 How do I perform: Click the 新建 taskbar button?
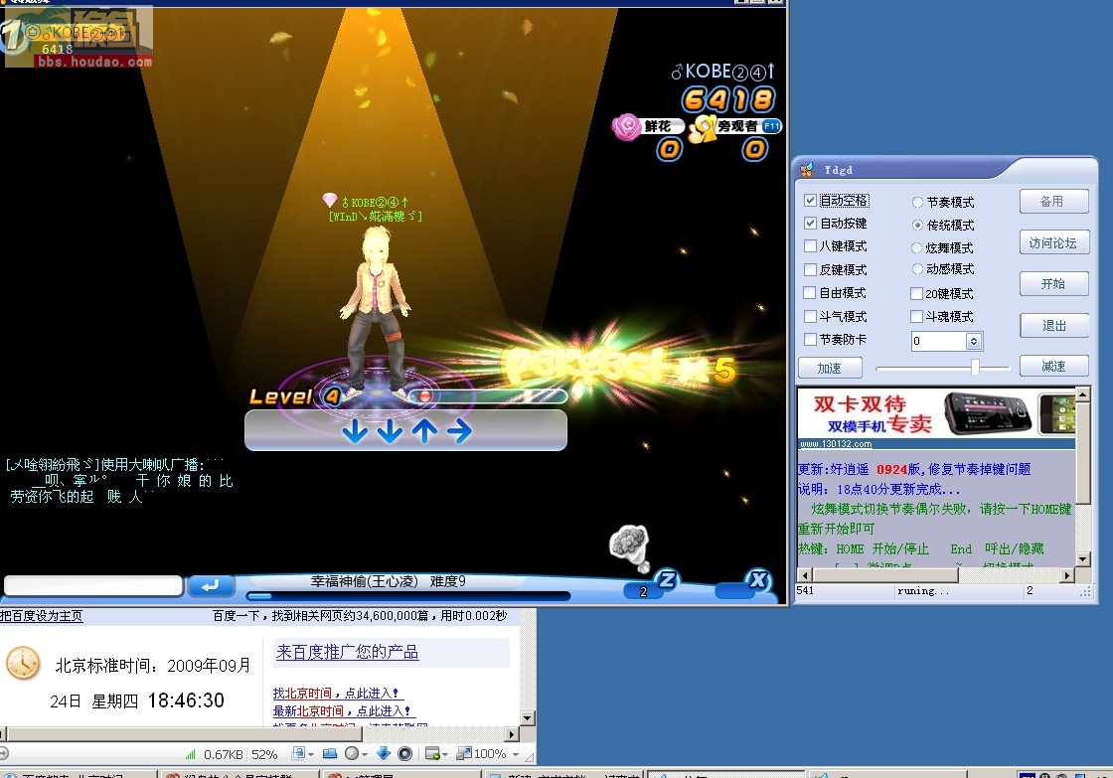point(564,774)
